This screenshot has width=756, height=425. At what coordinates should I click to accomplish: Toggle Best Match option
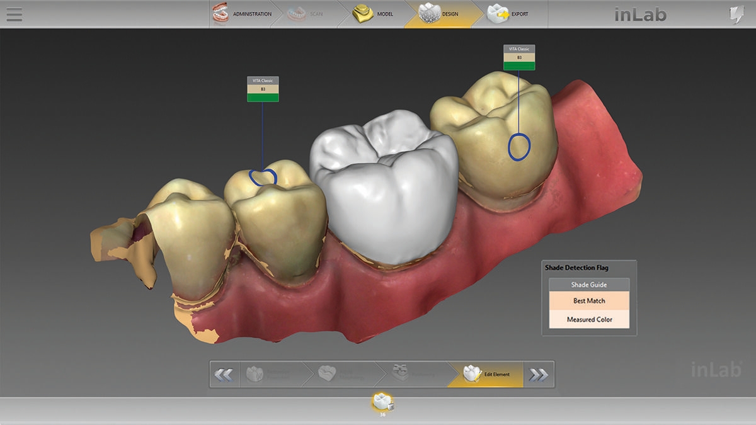pyautogui.click(x=589, y=301)
